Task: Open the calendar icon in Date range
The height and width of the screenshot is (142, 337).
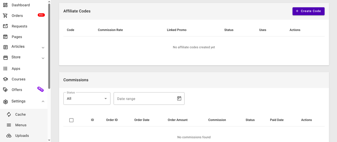Action: (x=179, y=98)
